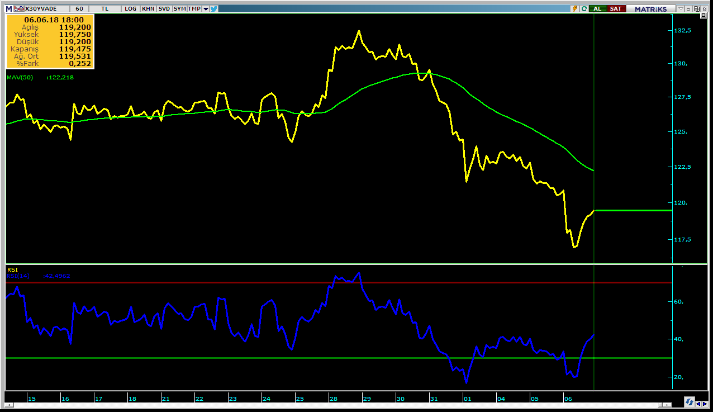Click the green AL buy button

click(x=597, y=8)
